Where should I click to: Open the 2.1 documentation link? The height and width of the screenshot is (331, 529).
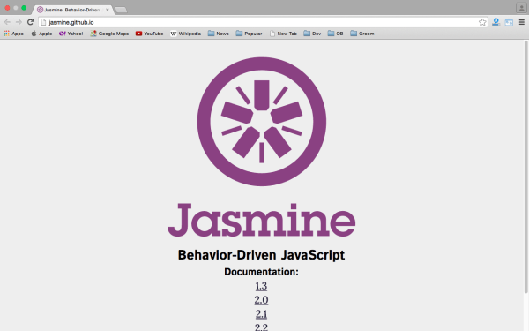point(261,313)
